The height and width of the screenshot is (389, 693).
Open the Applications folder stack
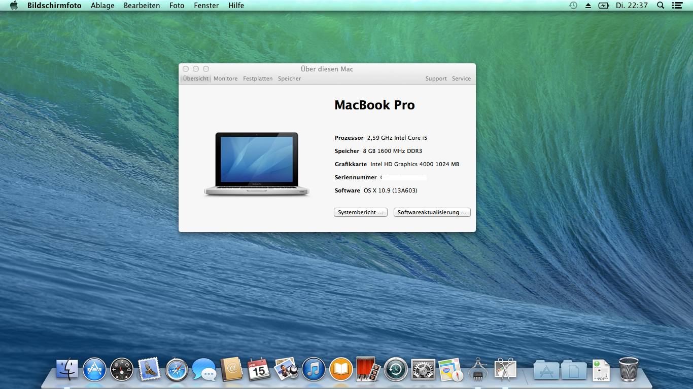tap(546, 369)
